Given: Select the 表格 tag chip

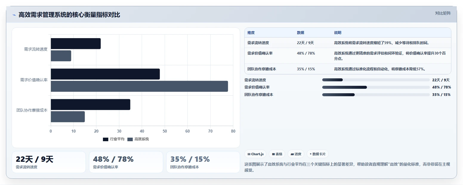Looking at the screenshot, I should click(x=277, y=154).
